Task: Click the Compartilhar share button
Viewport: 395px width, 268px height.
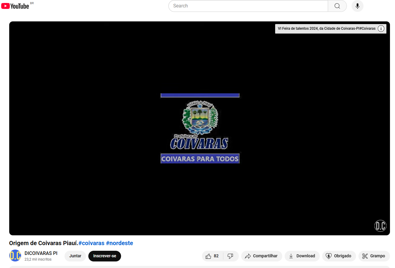Action: [x=261, y=256]
